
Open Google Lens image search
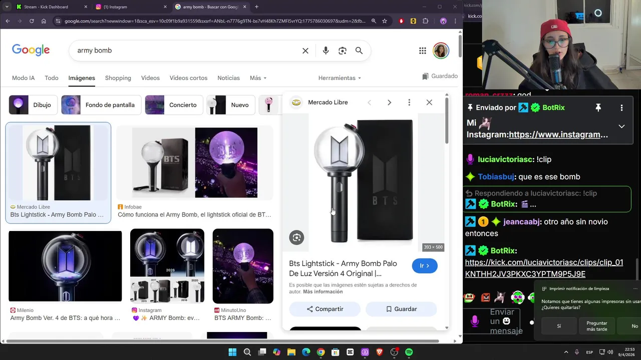click(343, 50)
